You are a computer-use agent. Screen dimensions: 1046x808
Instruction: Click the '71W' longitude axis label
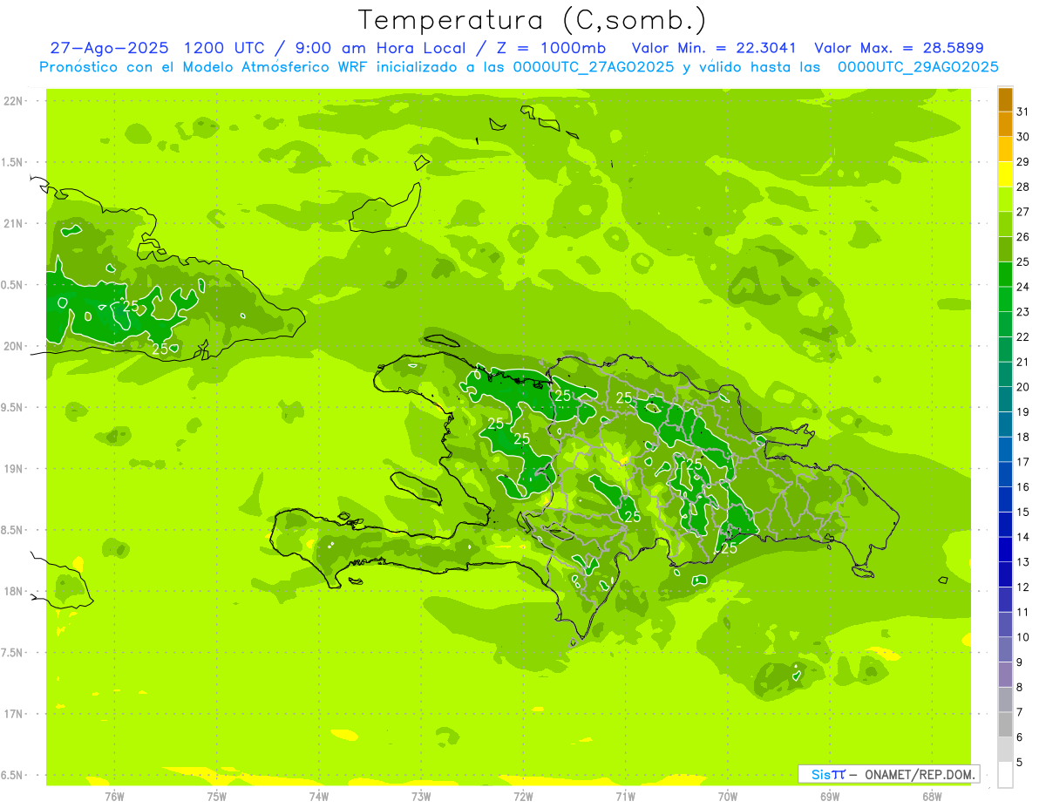click(x=625, y=797)
